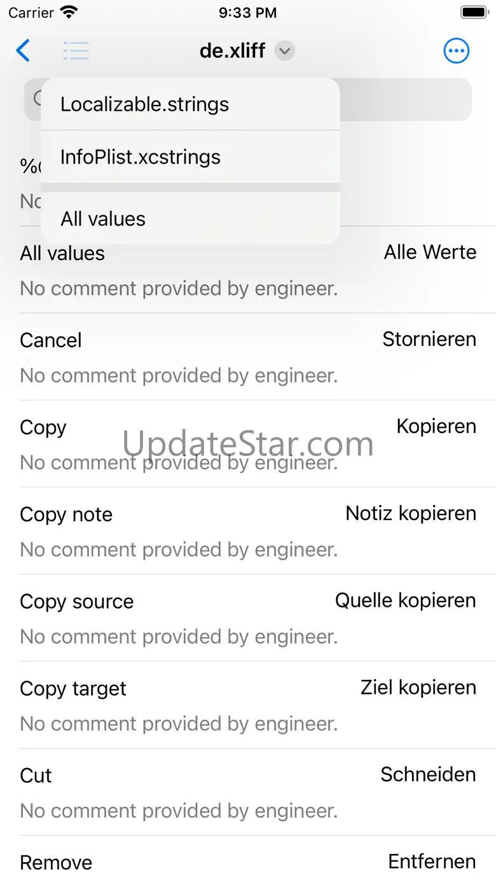Select the Copy source entry
Image resolution: width=496 pixels, height=882 pixels.
[x=248, y=618]
